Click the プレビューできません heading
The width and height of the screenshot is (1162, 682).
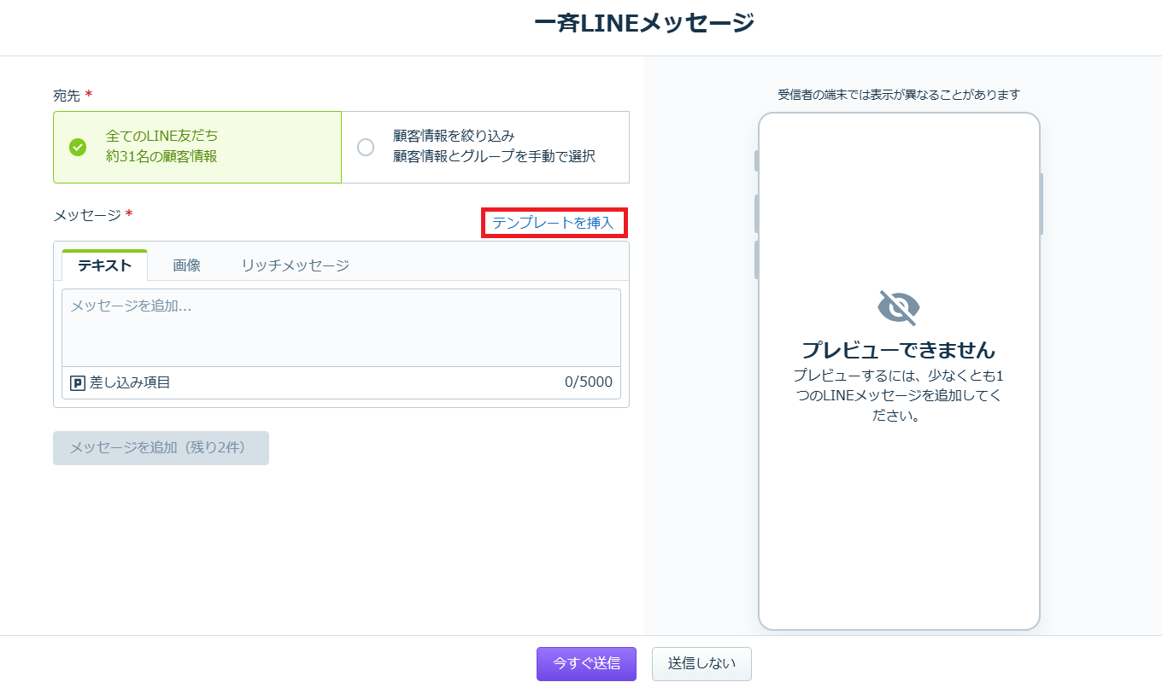point(899,350)
